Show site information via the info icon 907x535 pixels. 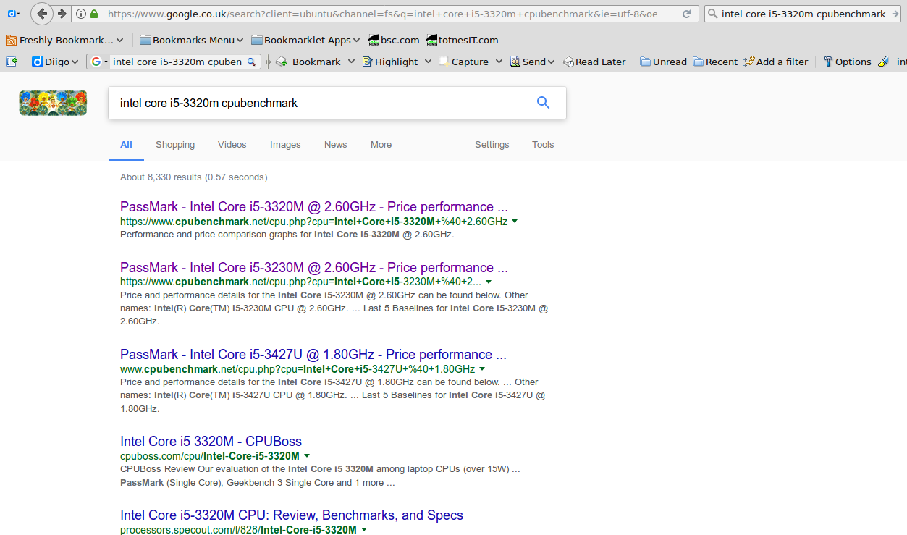81,14
